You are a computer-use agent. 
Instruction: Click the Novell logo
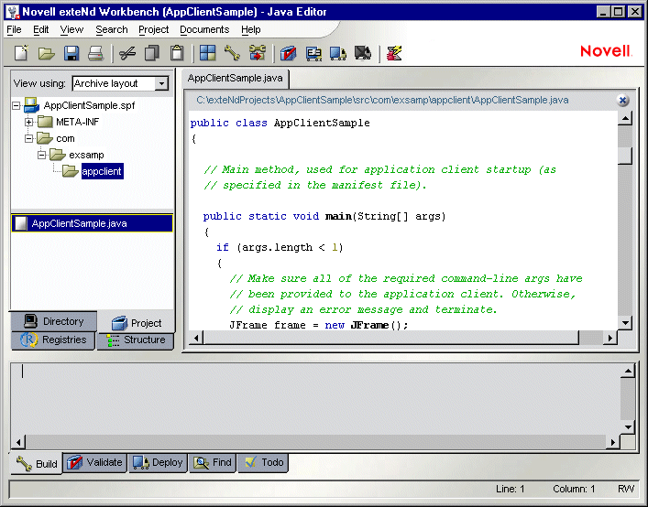606,51
